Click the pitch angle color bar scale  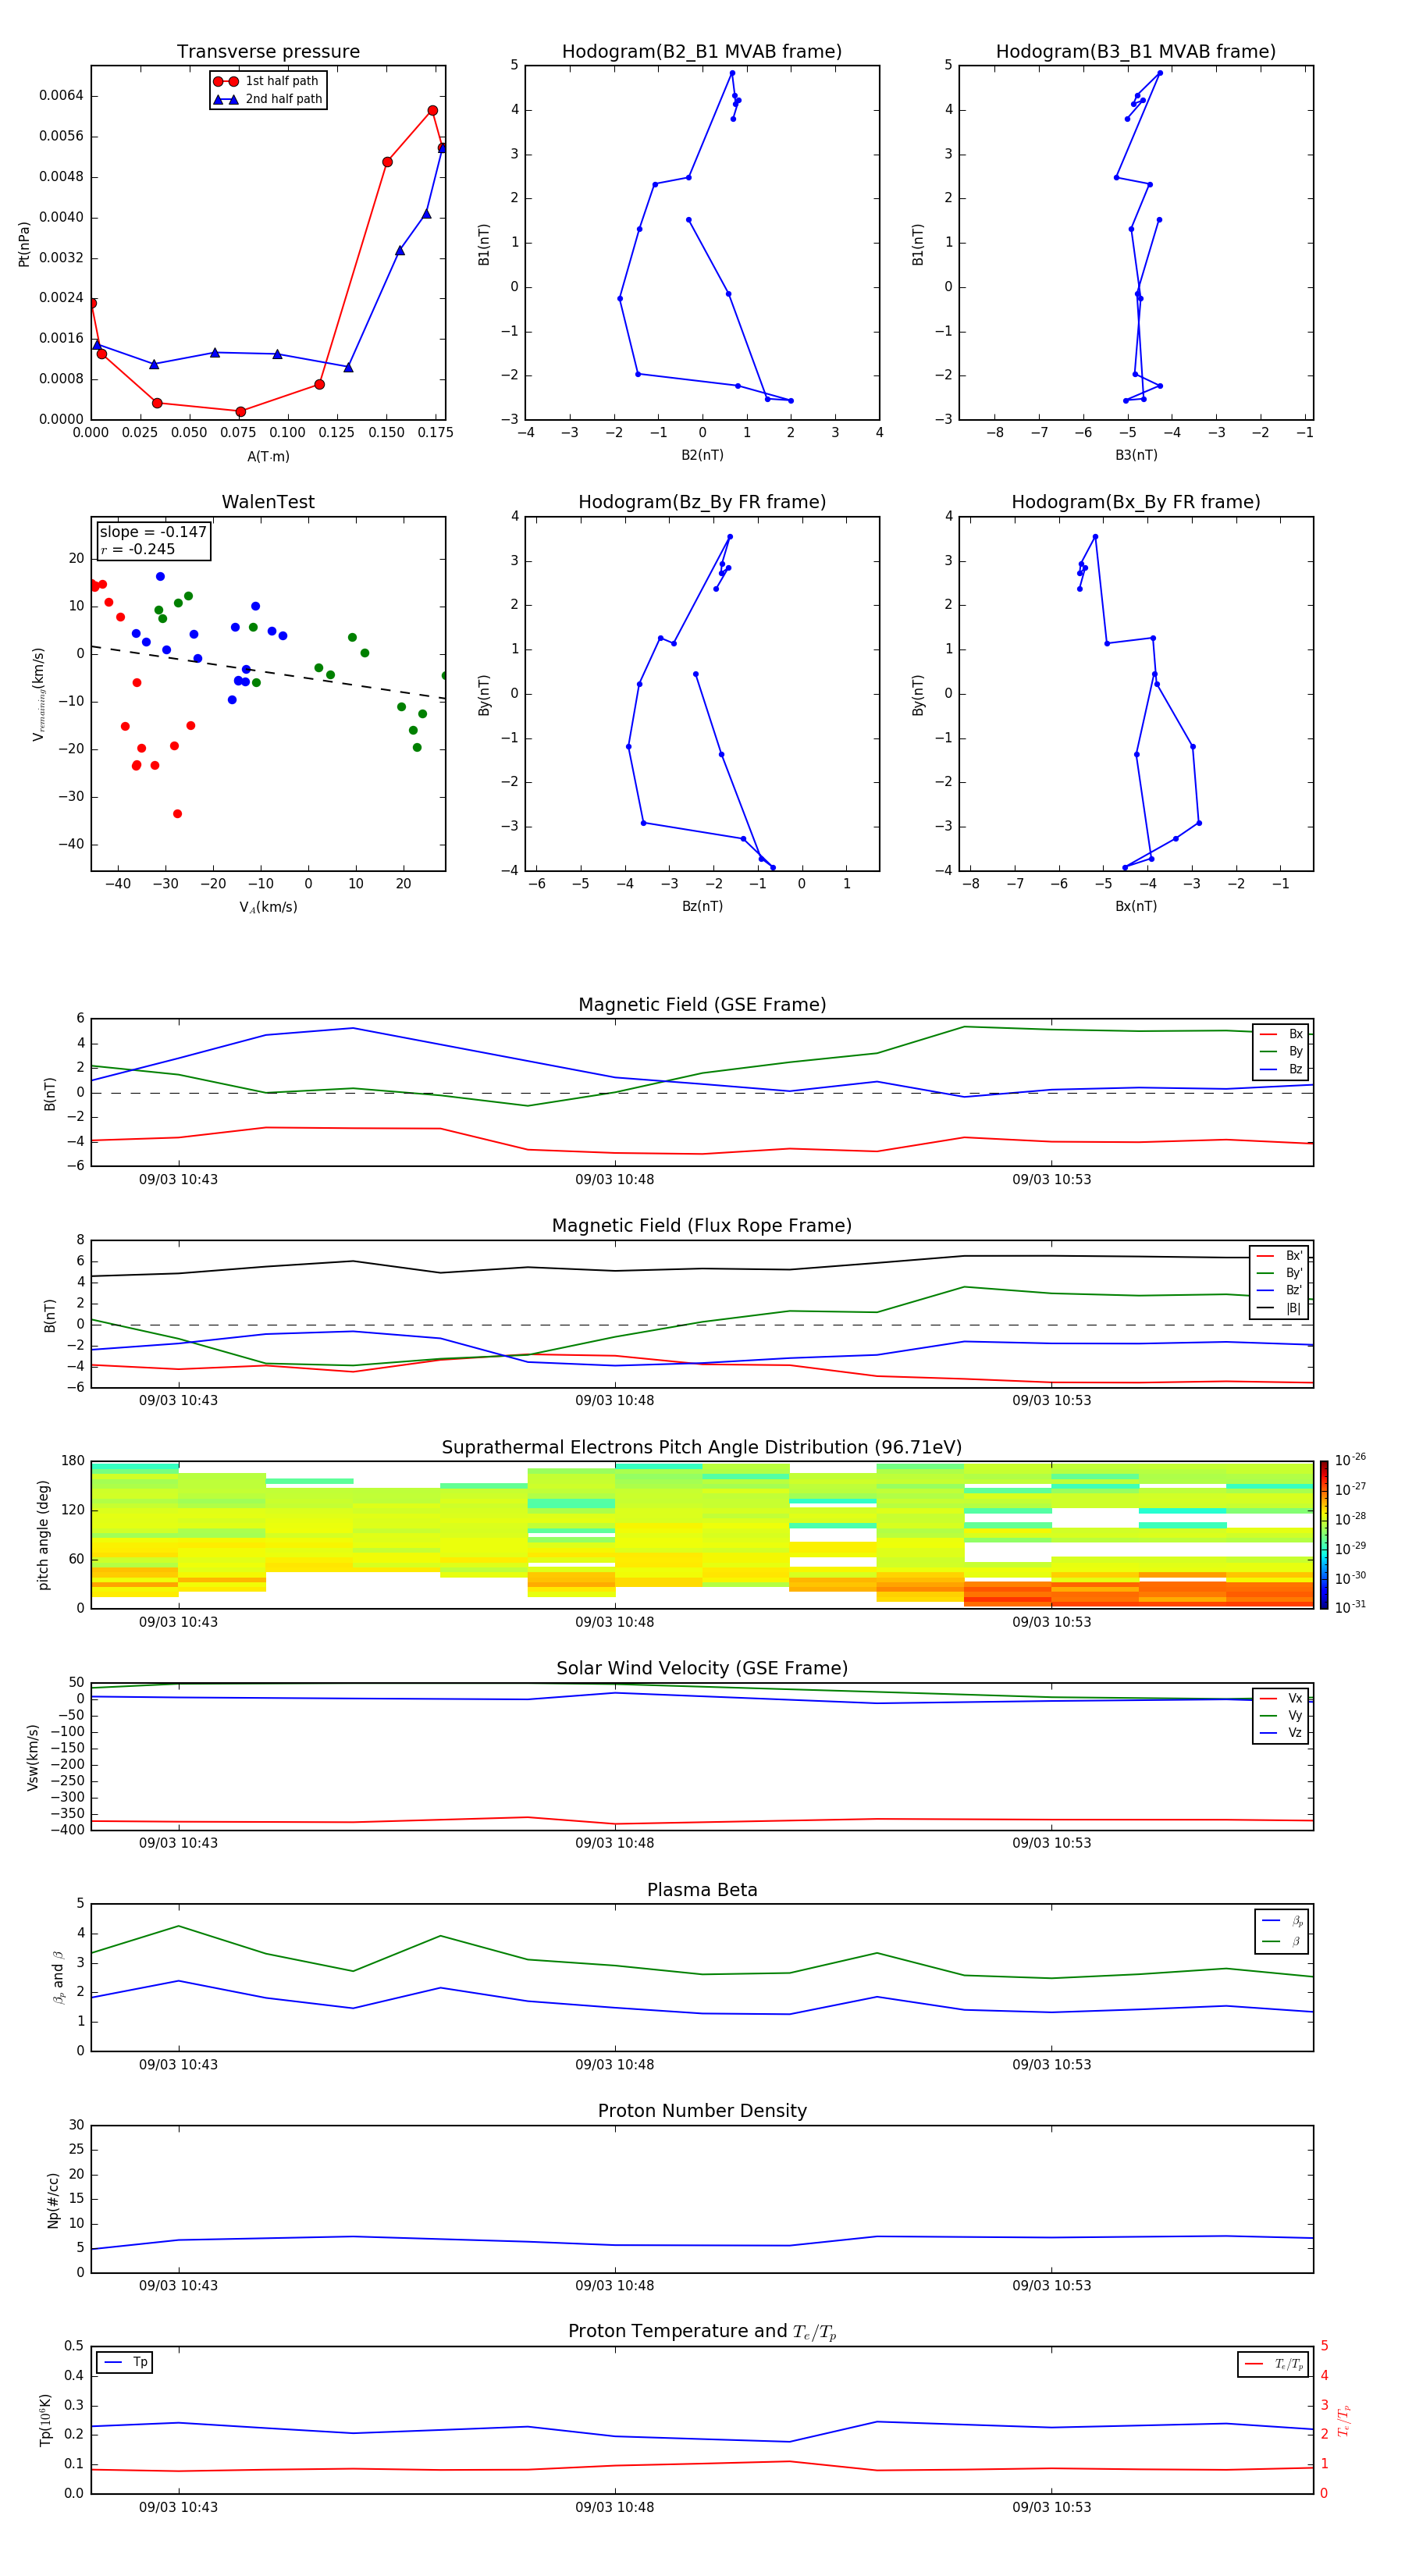(1324, 1535)
